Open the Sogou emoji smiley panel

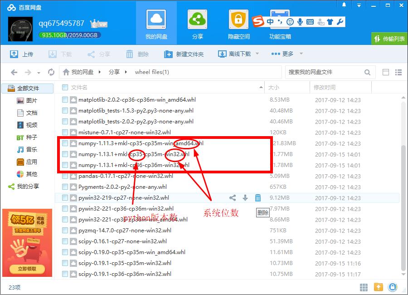(290, 22)
